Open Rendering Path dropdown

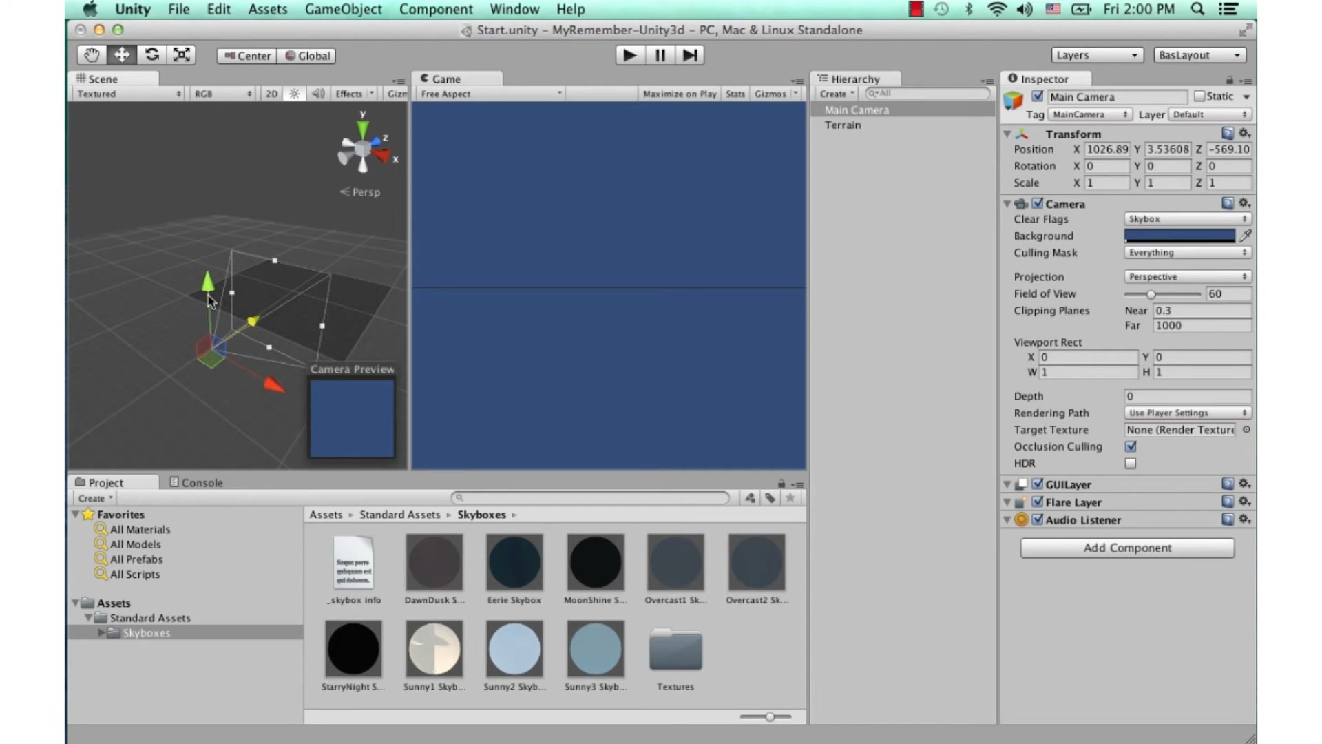pyautogui.click(x=1188, y=413)
